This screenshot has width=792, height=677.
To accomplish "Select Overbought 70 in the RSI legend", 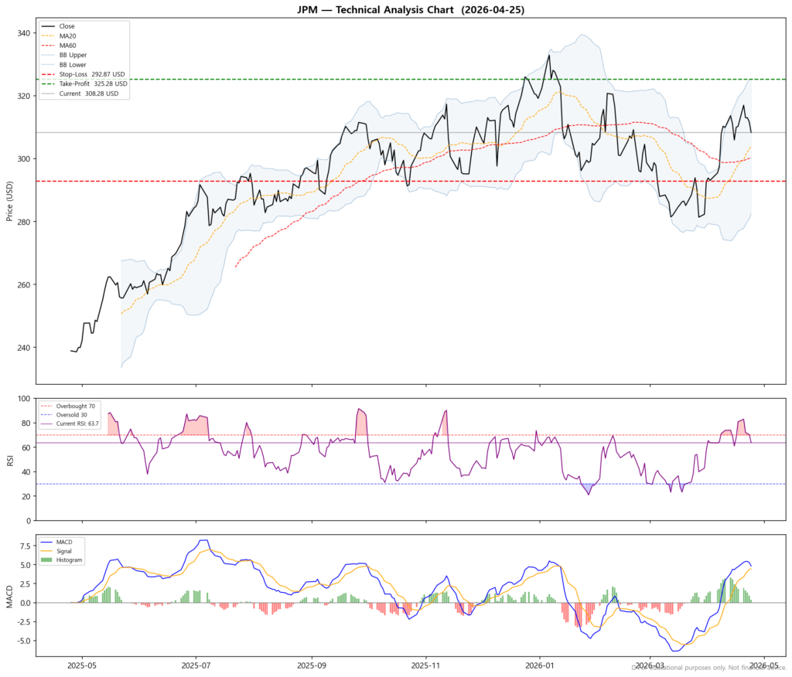I will click(76, 406).
